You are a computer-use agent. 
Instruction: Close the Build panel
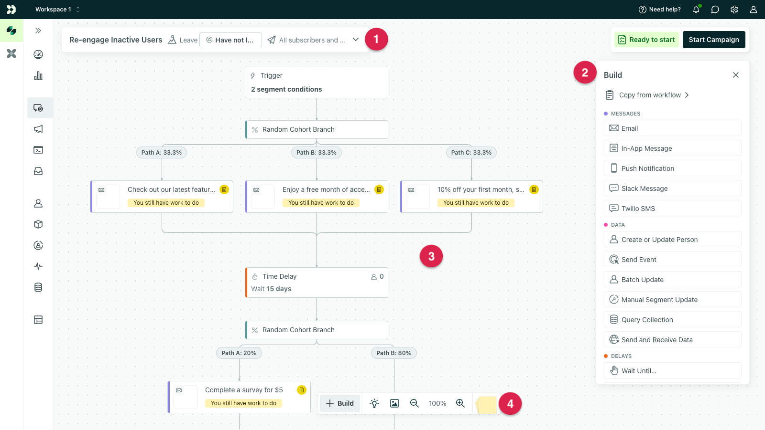pyautogui.click(x=736, y=75)
